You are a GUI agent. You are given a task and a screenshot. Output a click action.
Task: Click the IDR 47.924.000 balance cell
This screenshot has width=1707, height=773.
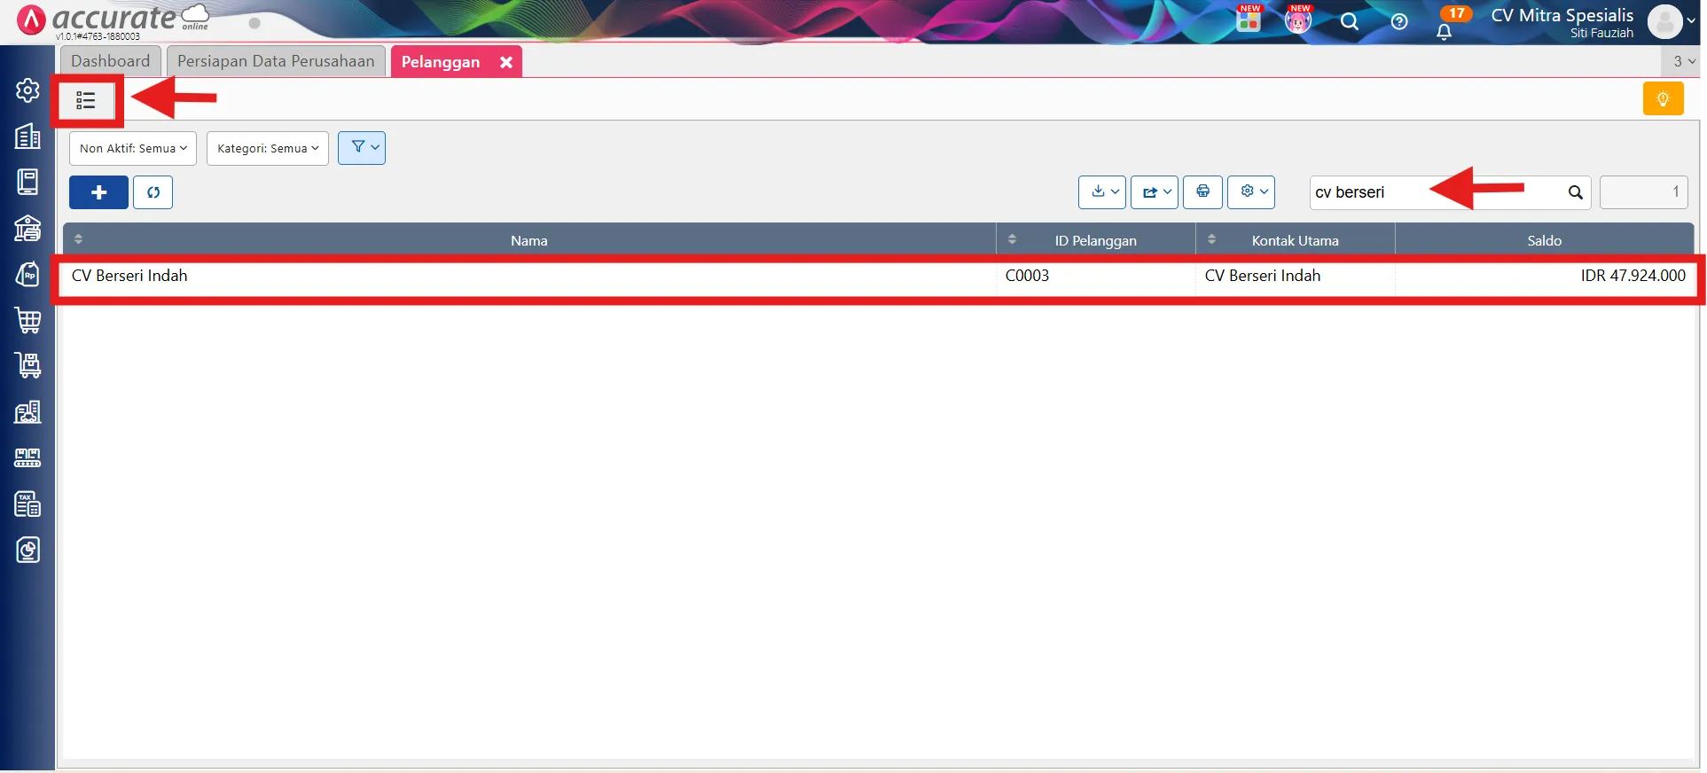(x=1545, y=276)
